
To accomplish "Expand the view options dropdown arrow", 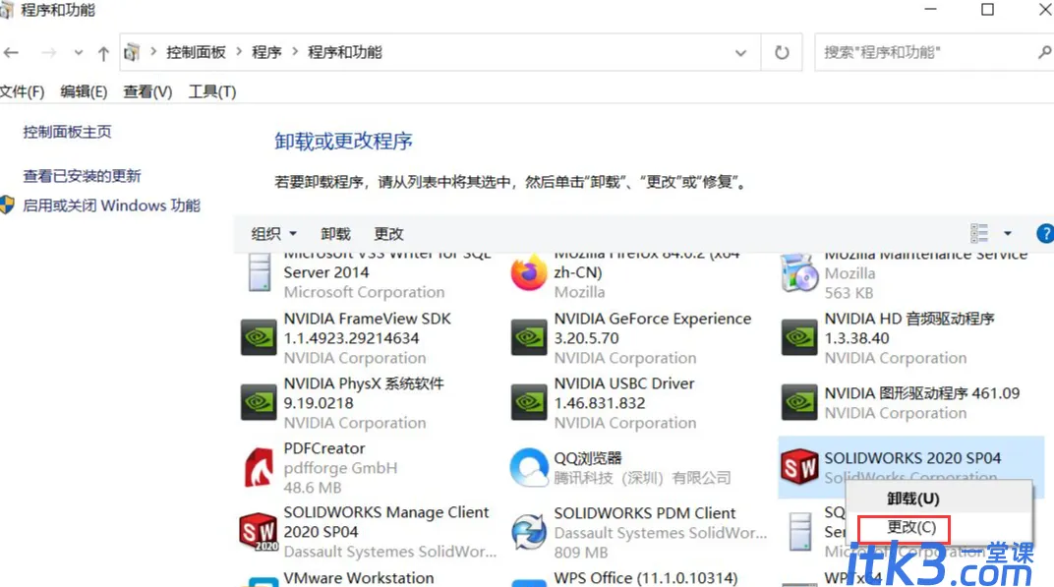I will (1008, 233).
